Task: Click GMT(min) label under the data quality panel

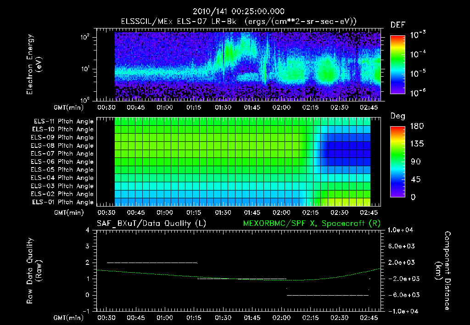Action: tap(69, 318)
